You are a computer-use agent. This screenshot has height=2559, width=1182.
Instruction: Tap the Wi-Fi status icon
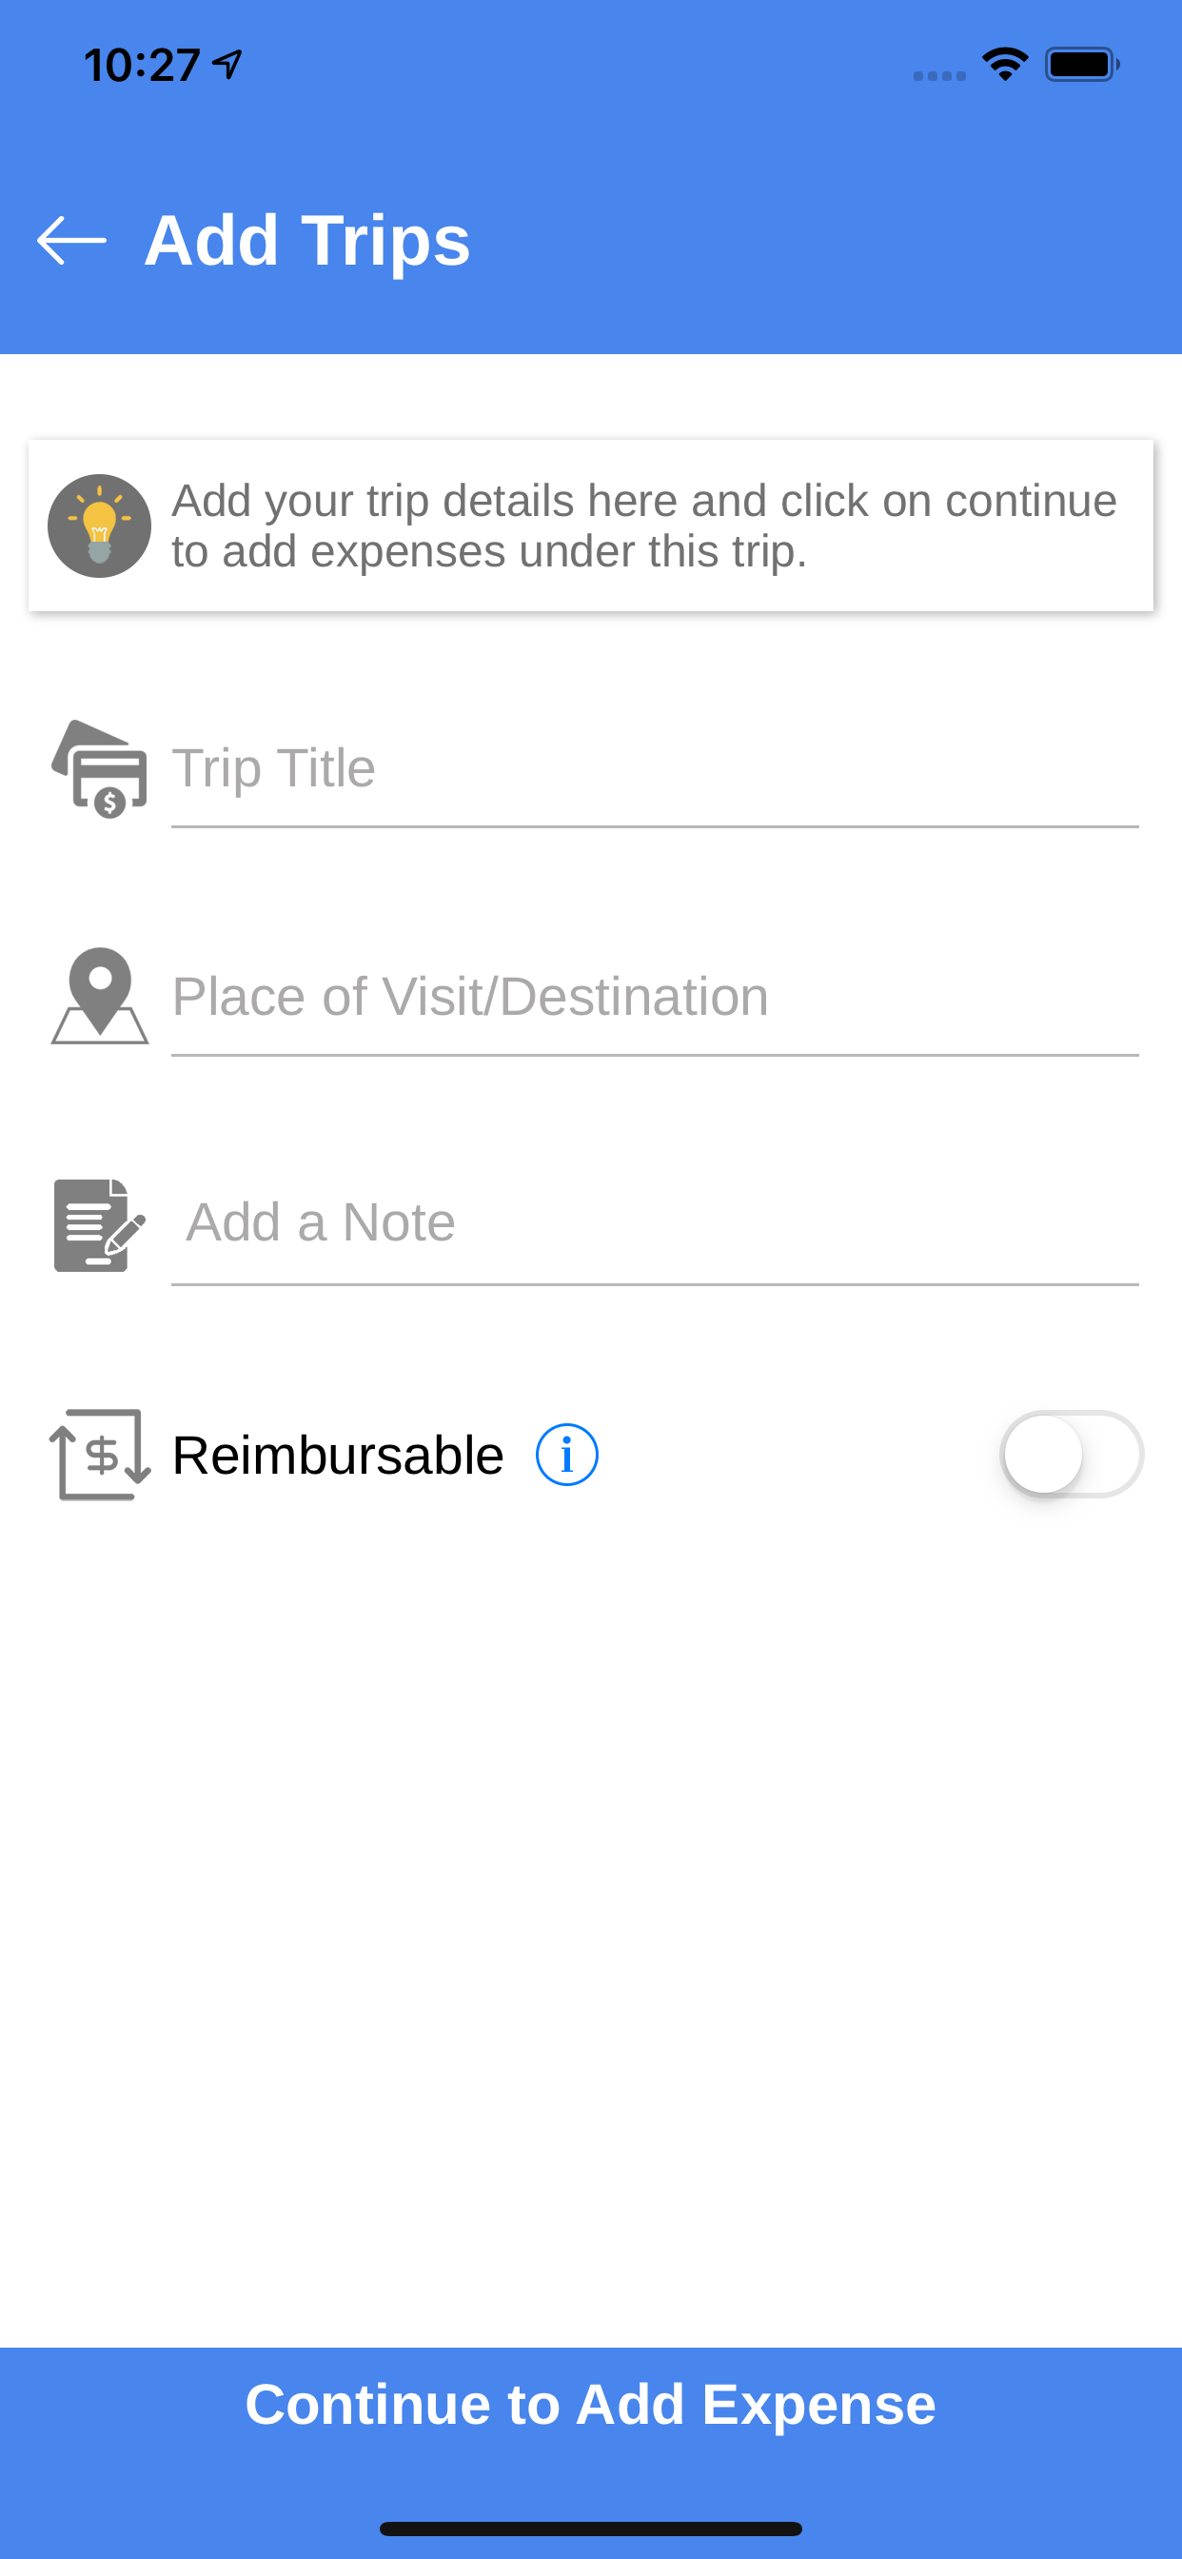coord(1005,65)
